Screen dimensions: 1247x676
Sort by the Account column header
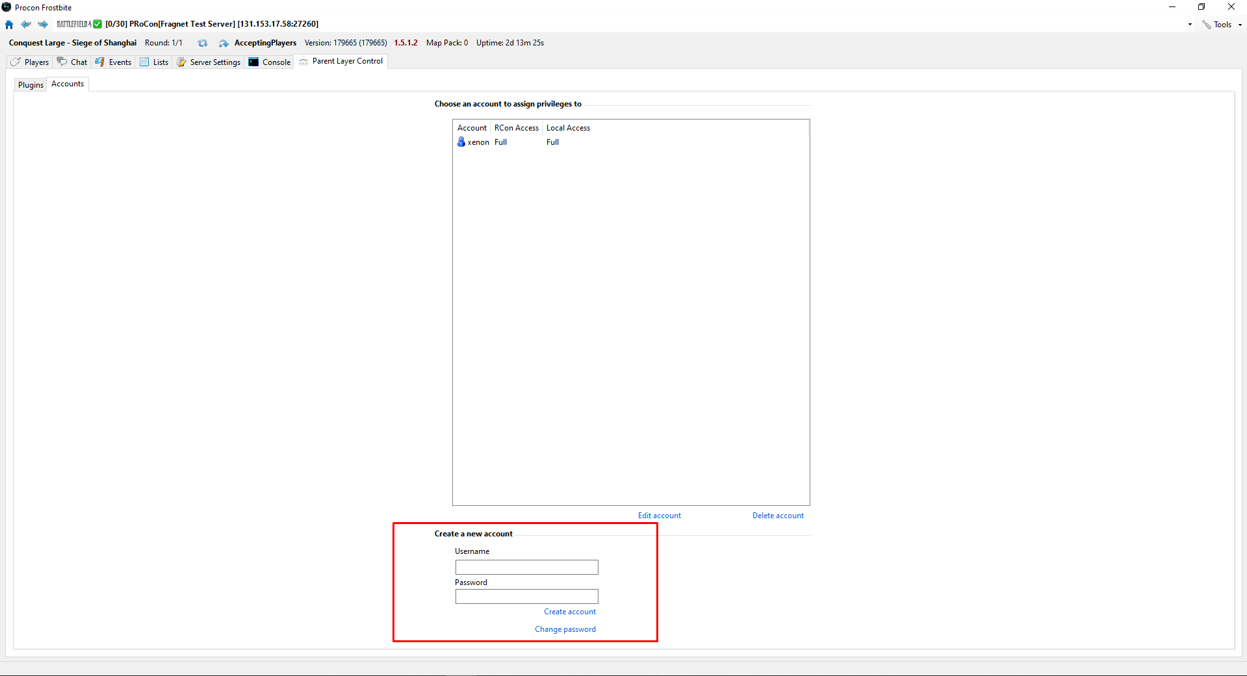(x=472, y=128)
